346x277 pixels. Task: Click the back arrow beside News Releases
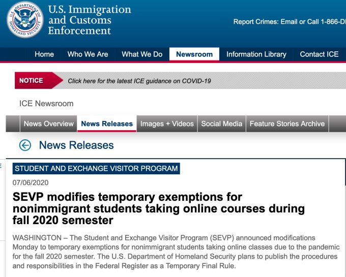coord(25,145)
